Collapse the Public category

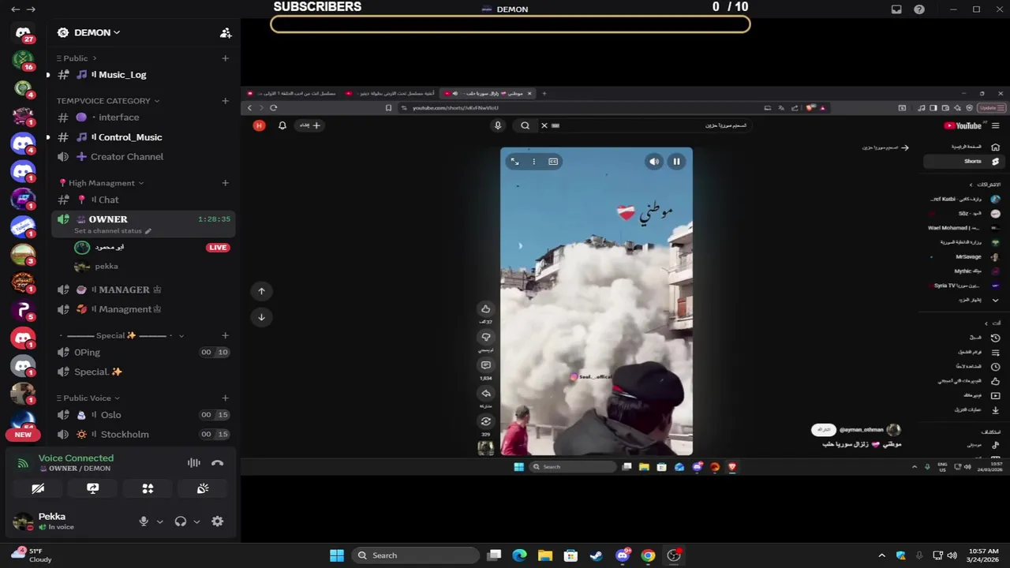(x=77, y=58)
